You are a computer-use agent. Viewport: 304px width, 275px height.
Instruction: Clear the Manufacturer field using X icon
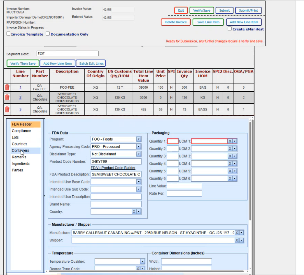pyautogui.click(x=237, y=233)
